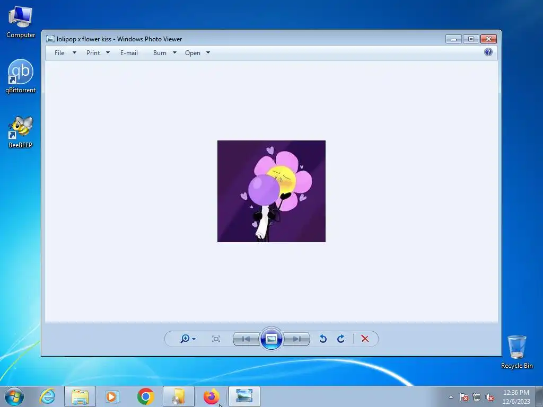
Task: Advance to the next photo
Action: point(296,339)
